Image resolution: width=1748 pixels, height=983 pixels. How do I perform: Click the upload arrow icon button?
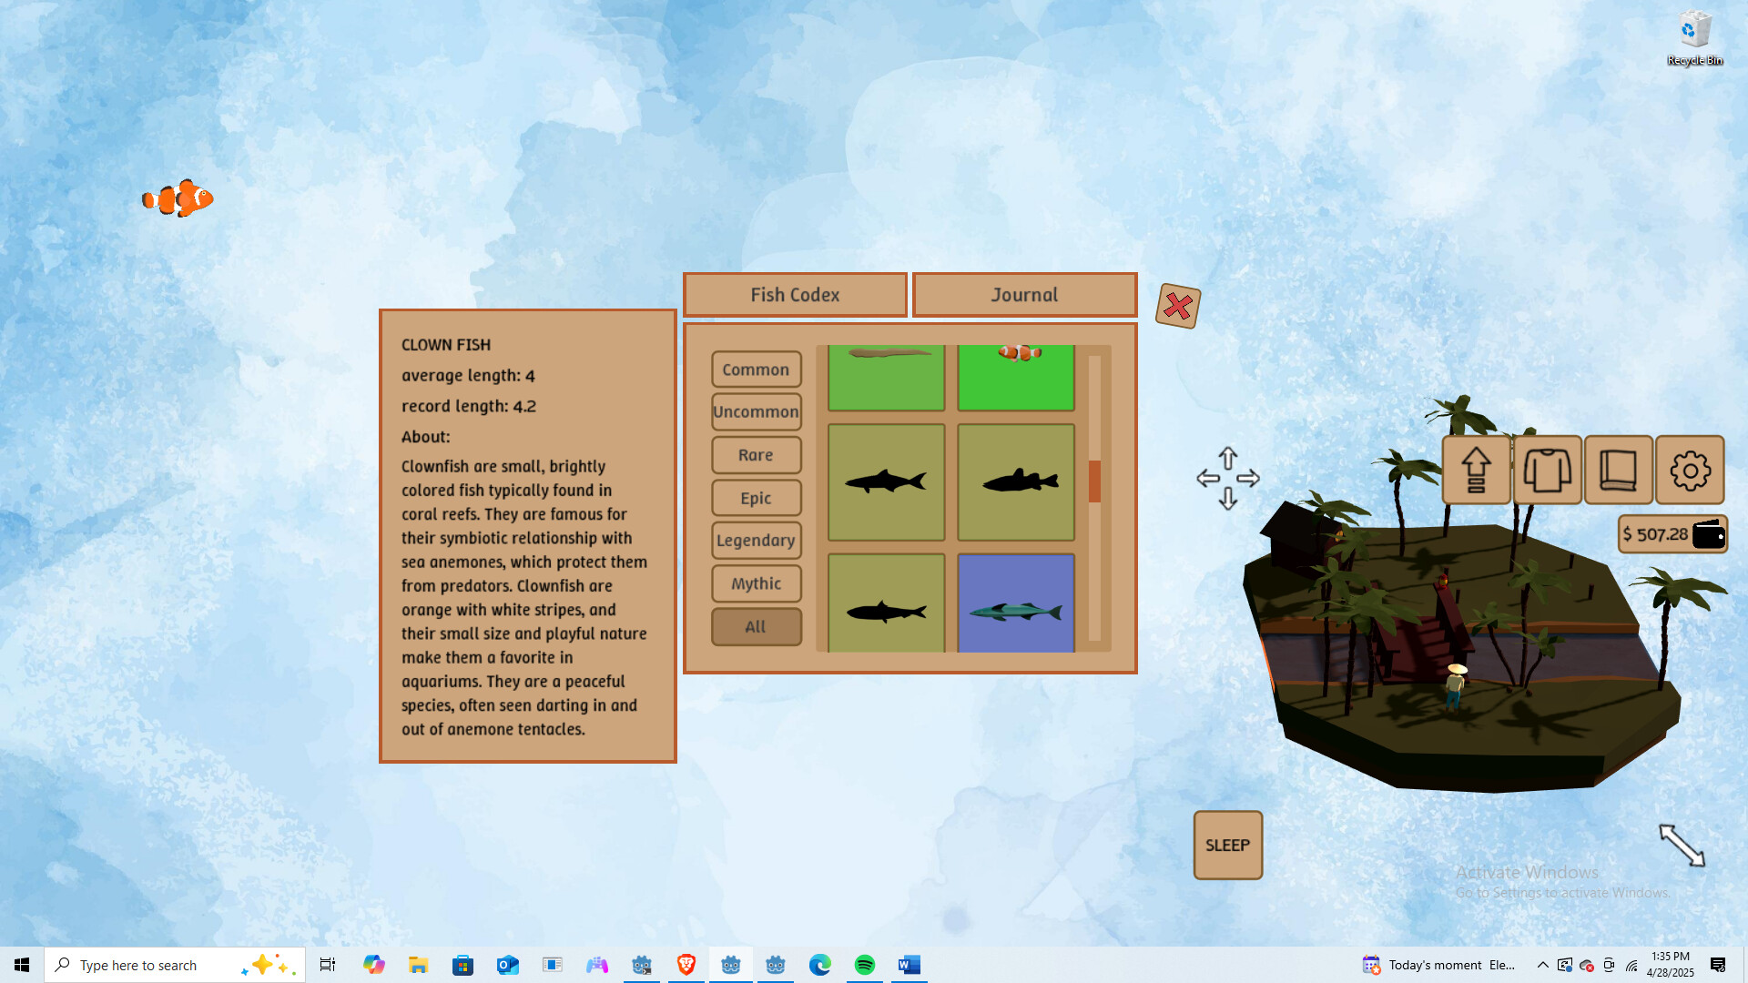point(1476,471)
